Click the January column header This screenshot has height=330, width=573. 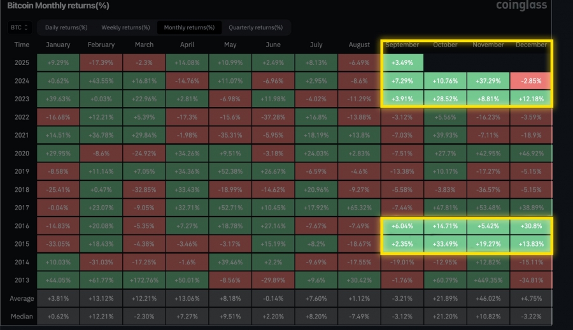(x=58, y=45)
